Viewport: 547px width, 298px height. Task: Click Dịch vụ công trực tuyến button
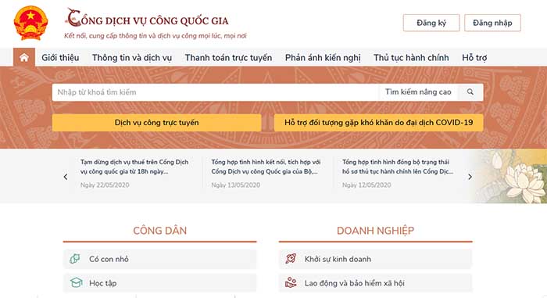click(x=156, y=123)
